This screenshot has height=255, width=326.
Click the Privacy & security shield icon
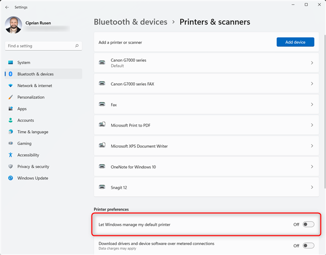11,166
